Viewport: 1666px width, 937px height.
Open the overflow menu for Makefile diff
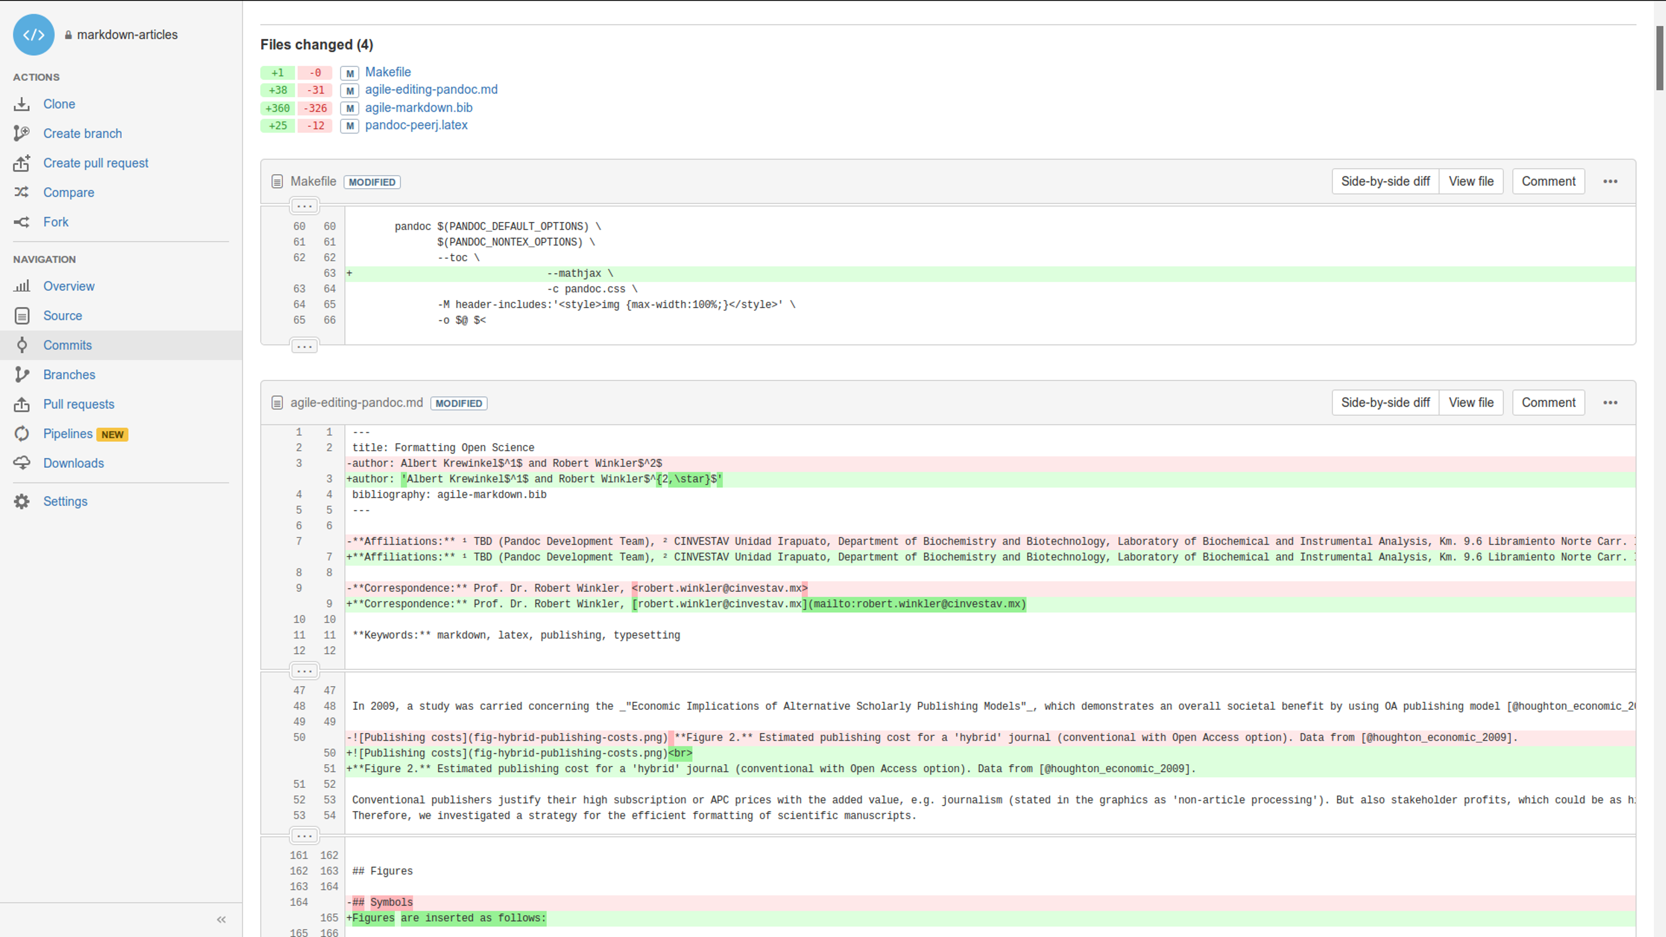[1610, 181]
